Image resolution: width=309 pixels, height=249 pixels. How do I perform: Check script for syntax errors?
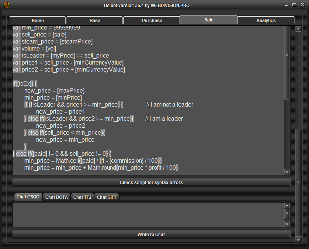click(x=151, y=182)
